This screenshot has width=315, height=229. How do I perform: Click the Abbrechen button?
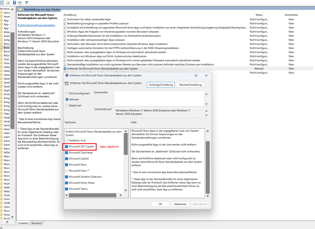pyautogui.click(x=180, y=204)
